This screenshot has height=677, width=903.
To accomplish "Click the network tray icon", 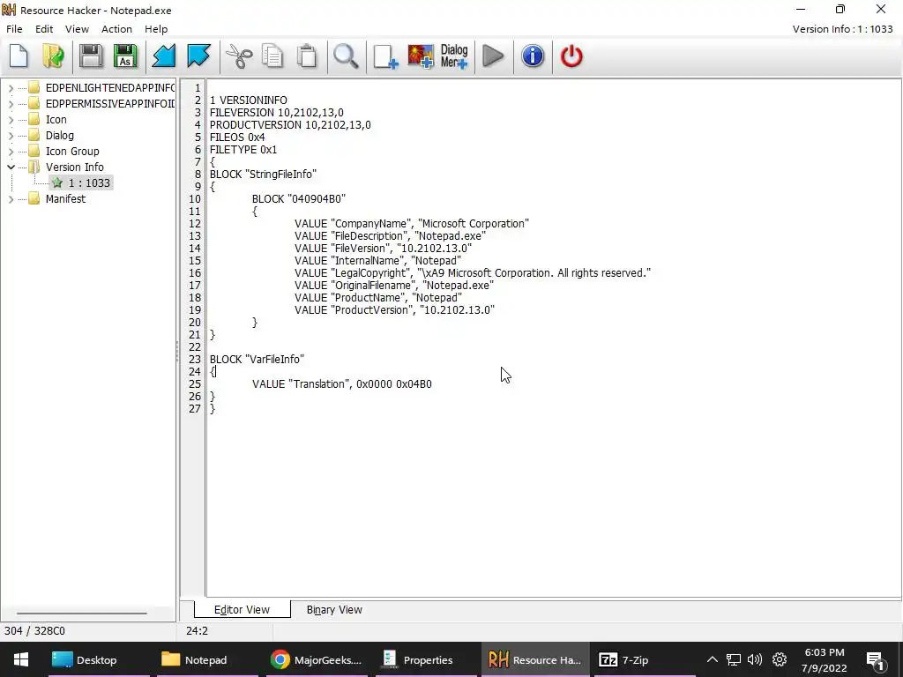I will tap(733, 659).
